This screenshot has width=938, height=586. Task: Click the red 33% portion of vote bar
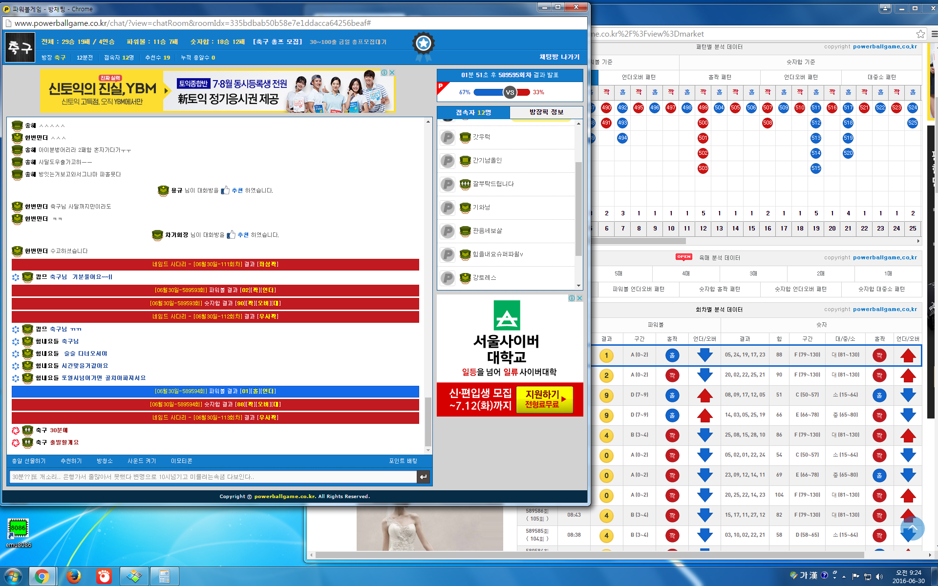pyautogui.click(x=523, y=92)
